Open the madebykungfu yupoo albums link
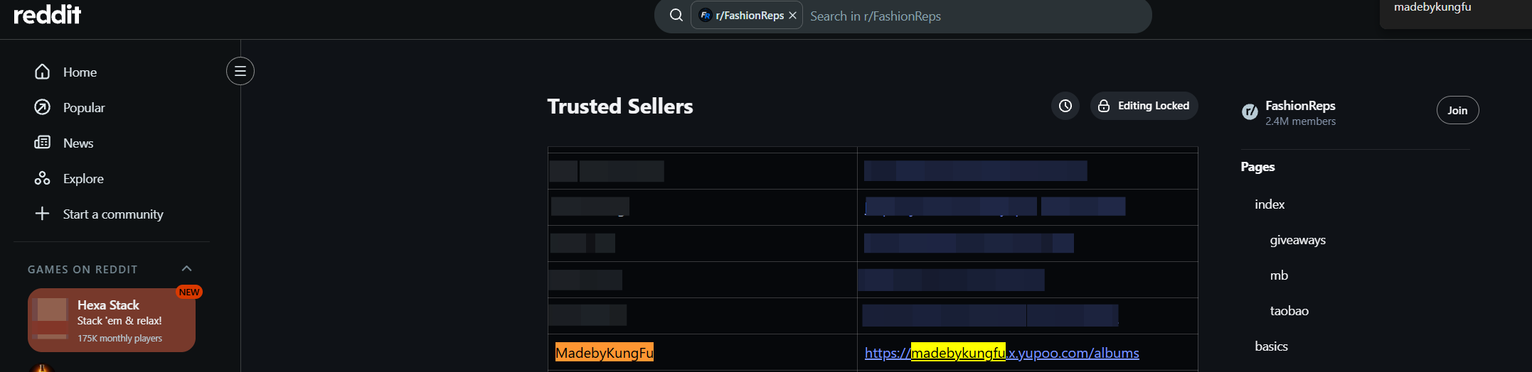The width and height of the screenshot is (1532, 372). point(1001,353)
